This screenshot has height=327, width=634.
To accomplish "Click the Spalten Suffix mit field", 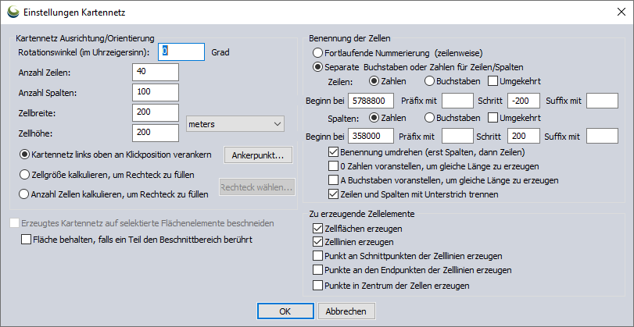I will click(x=602, y=136).
